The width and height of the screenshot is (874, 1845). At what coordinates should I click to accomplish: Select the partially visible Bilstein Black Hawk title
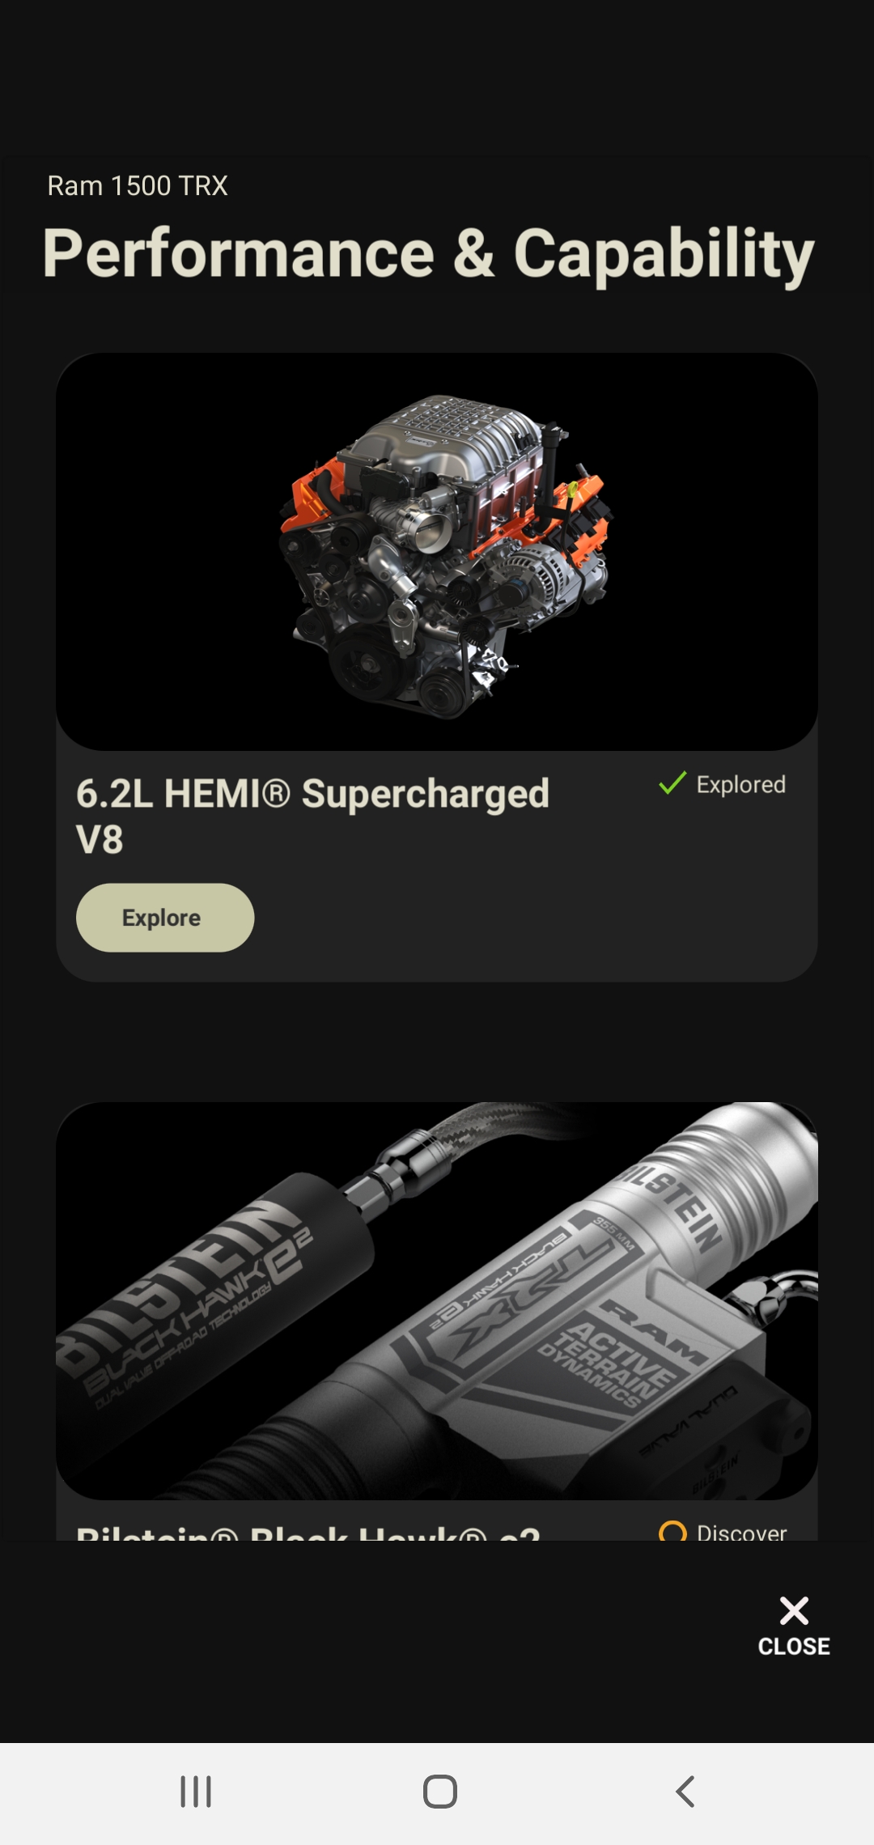point(308,1533)
